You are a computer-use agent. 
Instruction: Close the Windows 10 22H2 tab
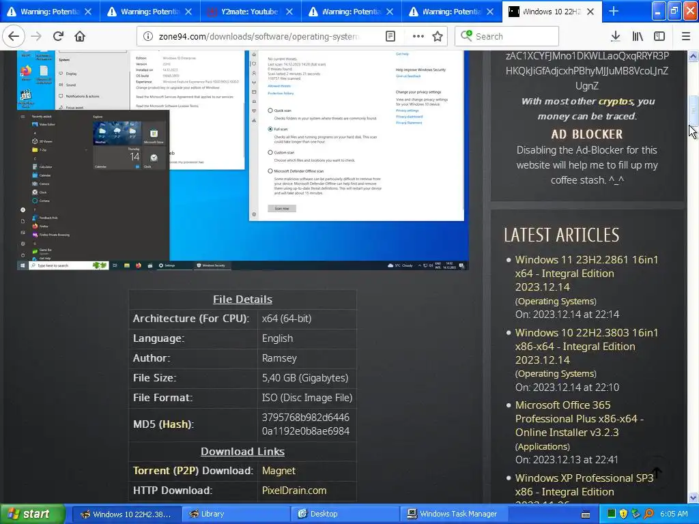point(590,12)
